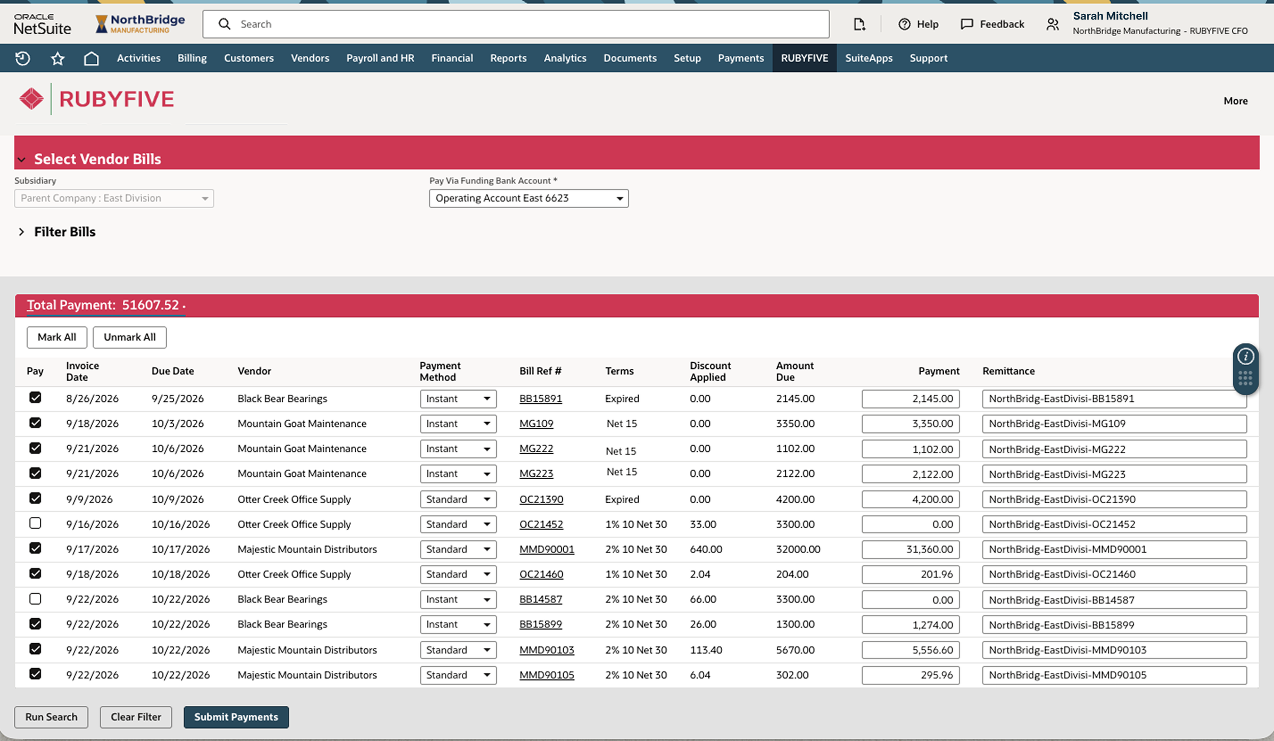This screenshot has height=741, width=1274.
Task: Click the NorthBridge Manufacturing logo
Action: point(140,23)
